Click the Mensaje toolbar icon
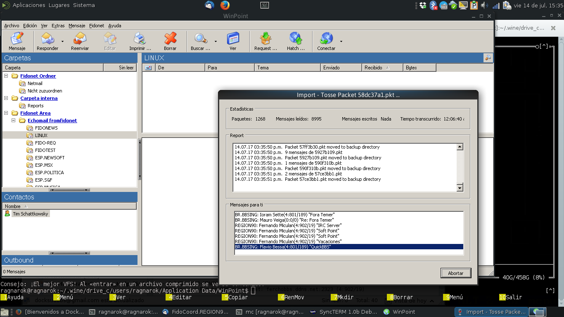Image resolution: width=564 pixels, height=317 pixels. 17,38
